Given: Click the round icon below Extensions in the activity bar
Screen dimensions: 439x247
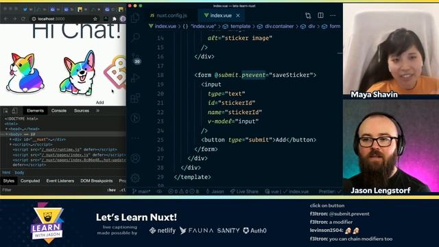Looking at the screenshot, I should (136, 118).
